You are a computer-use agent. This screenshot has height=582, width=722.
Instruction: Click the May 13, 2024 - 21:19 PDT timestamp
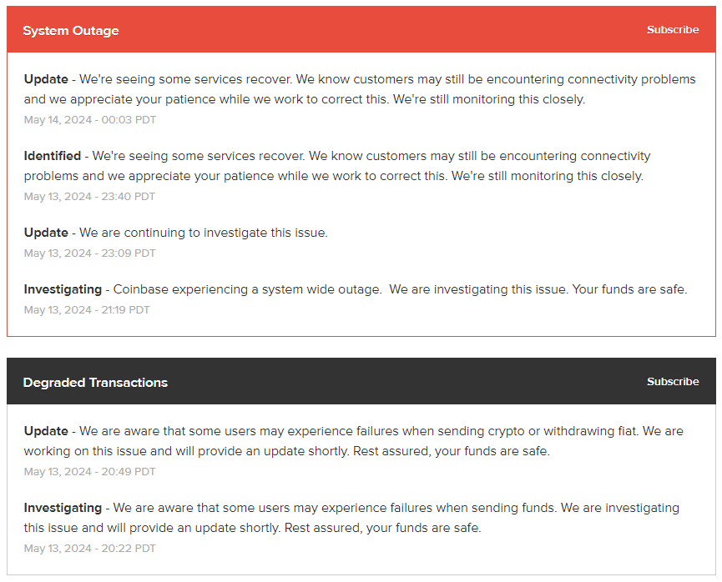point(87,310)
